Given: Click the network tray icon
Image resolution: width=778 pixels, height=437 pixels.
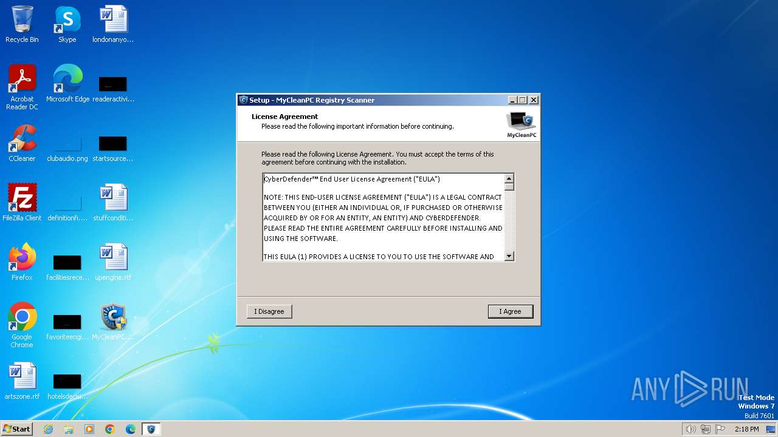Looking at the screenshot, I should coord(706,429).
